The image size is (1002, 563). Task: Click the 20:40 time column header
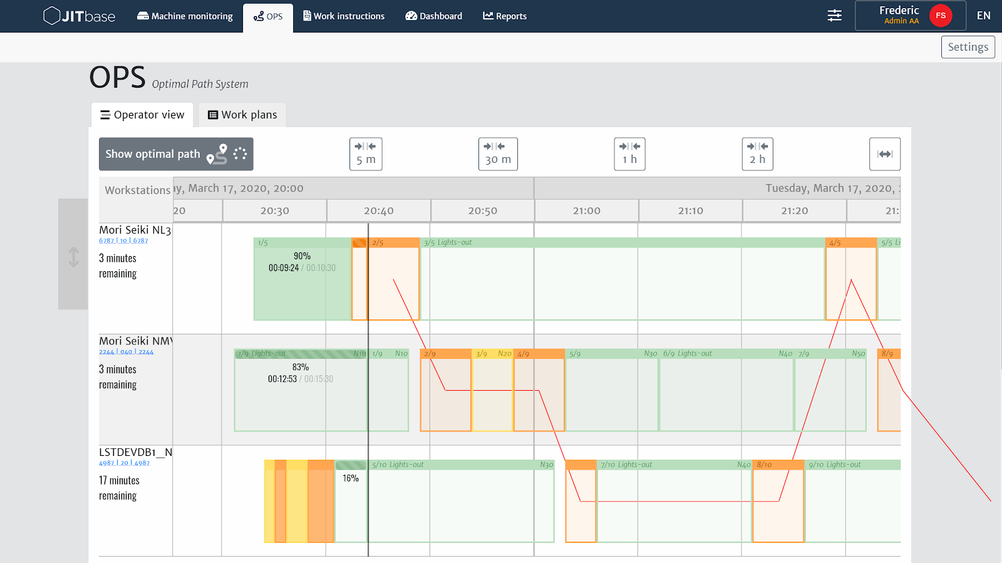pyautogui.click(x=379, y=211)
